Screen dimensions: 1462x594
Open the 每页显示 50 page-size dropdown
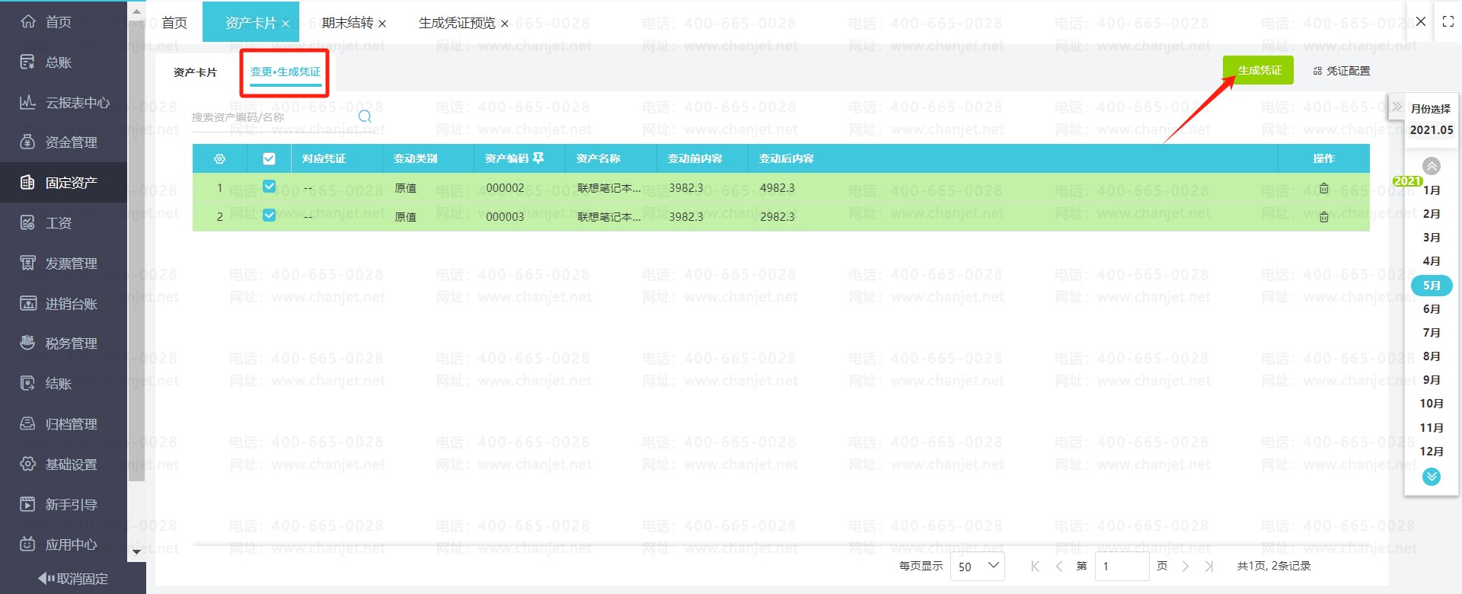click(x=978, y=566)
